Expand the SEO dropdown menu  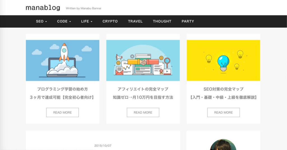pos(41,21)
